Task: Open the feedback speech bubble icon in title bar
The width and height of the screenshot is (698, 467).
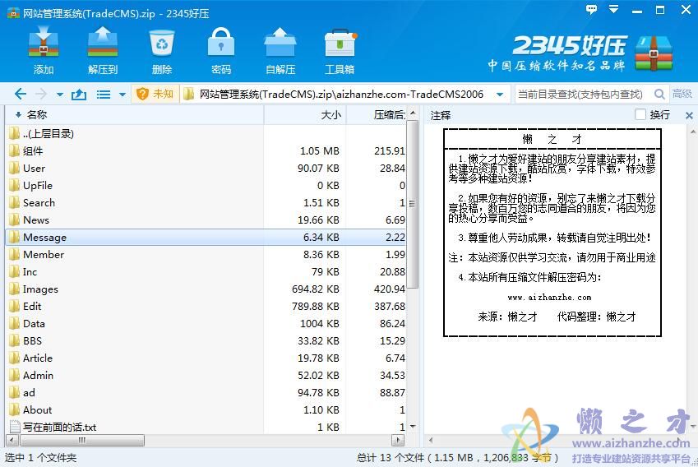Action: [591, 9]
